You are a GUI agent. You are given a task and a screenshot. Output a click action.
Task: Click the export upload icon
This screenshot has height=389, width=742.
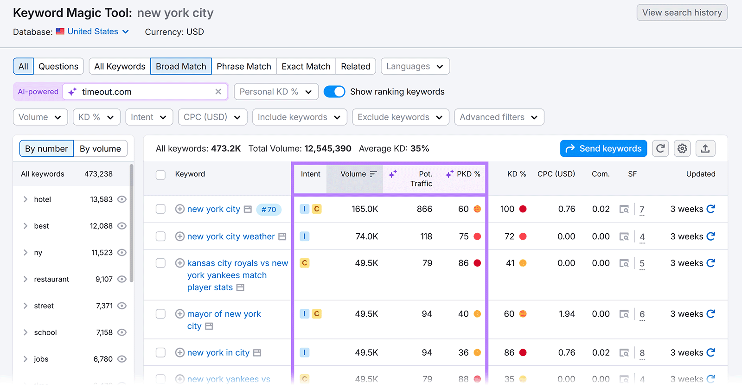[x=705, y=148]
